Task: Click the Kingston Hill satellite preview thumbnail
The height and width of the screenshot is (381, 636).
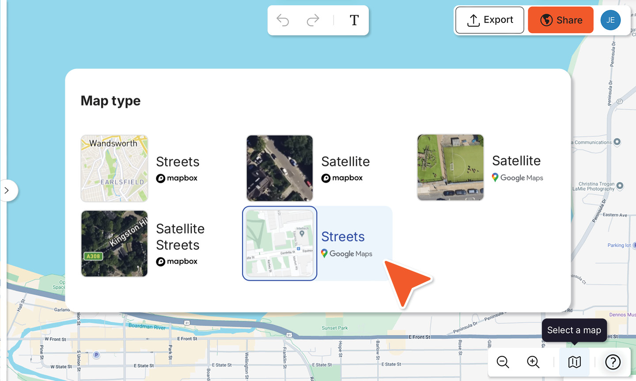Action: 114,244
